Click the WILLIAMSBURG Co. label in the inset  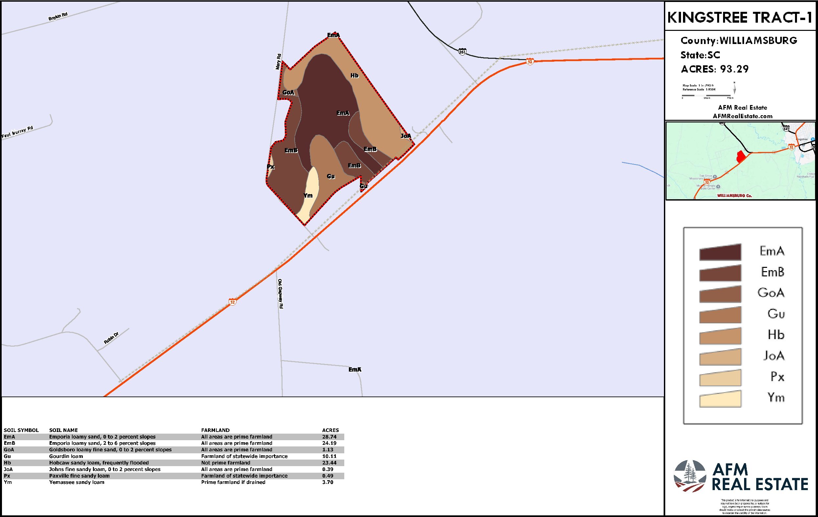click(x=735, y=196)
